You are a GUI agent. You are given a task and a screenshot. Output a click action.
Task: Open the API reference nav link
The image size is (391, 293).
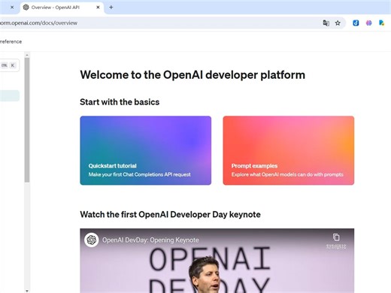11,41
